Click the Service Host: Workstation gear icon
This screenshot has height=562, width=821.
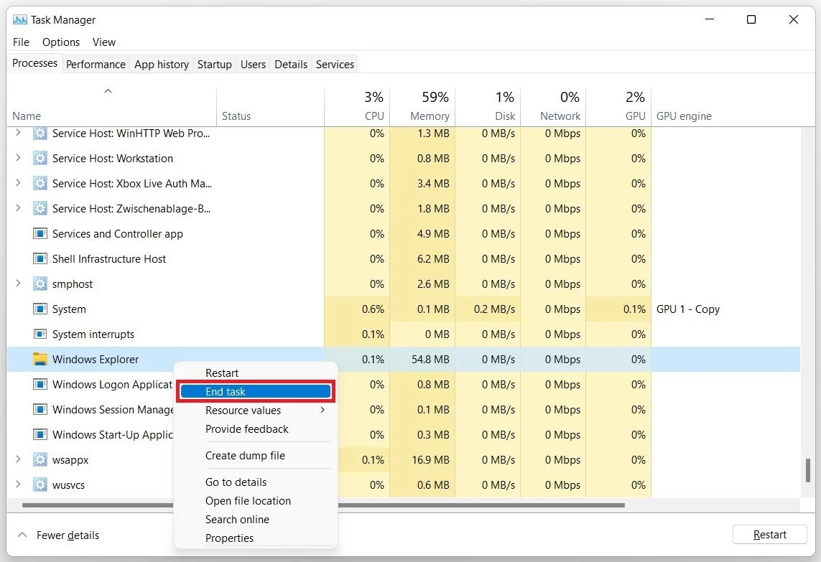(x=40, y=159)
